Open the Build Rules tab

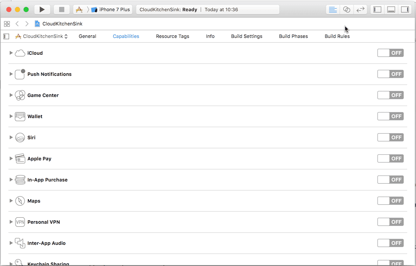pos(337,36)
